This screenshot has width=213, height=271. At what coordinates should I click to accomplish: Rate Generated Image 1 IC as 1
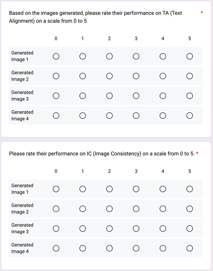coord(83,189)
